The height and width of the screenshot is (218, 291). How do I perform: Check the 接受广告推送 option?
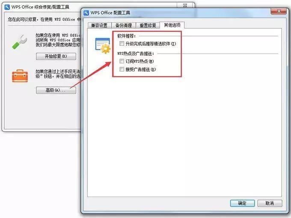pyautogui.click(x=122, y=69)
